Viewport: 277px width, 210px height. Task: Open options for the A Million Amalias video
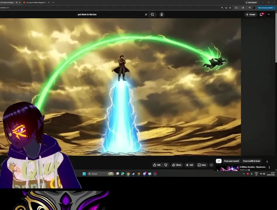(x=269, y=167)
